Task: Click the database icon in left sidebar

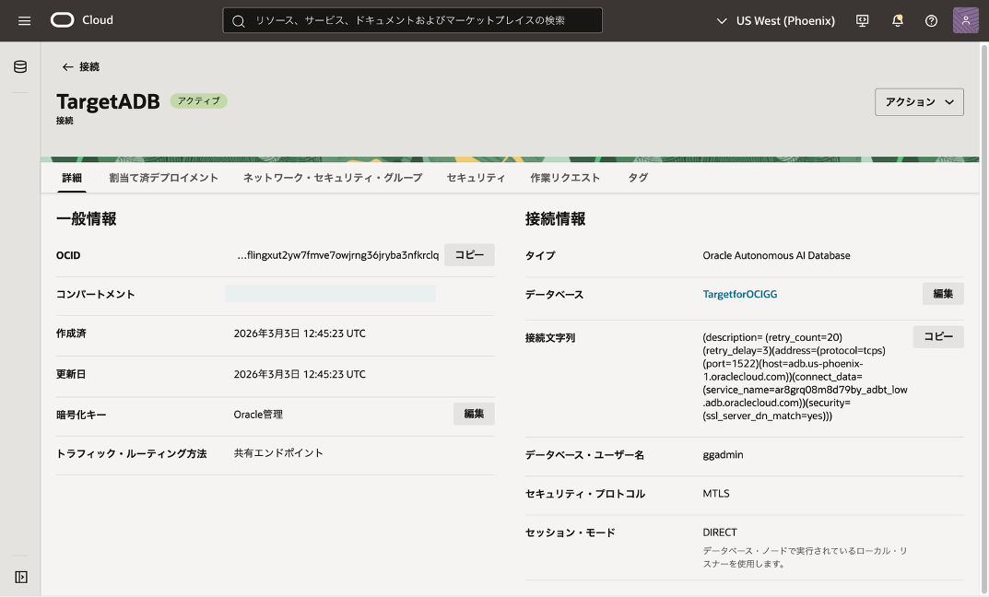Action: pyautogui.click(x=20, y=67)
